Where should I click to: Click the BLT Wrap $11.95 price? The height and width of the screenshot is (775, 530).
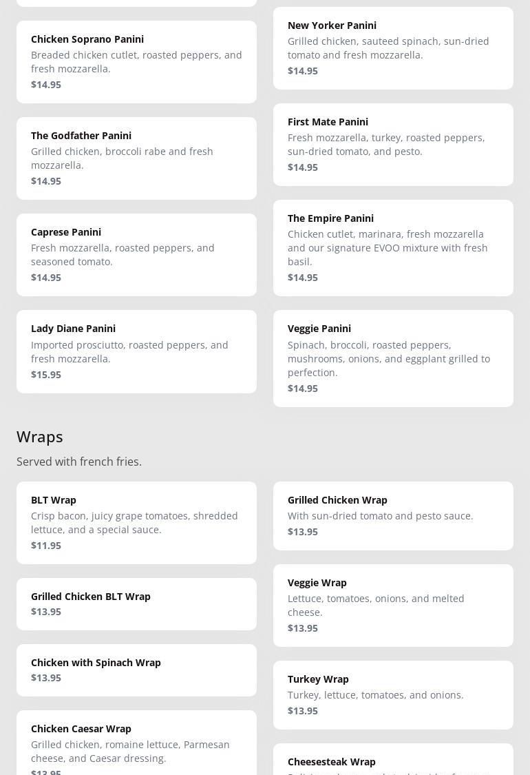[46, 546]
